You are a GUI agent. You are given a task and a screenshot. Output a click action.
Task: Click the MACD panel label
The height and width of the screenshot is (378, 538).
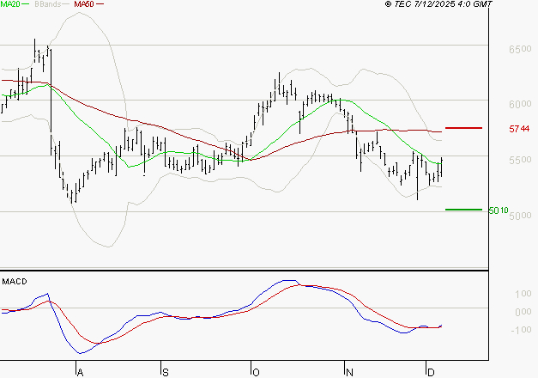15,282
